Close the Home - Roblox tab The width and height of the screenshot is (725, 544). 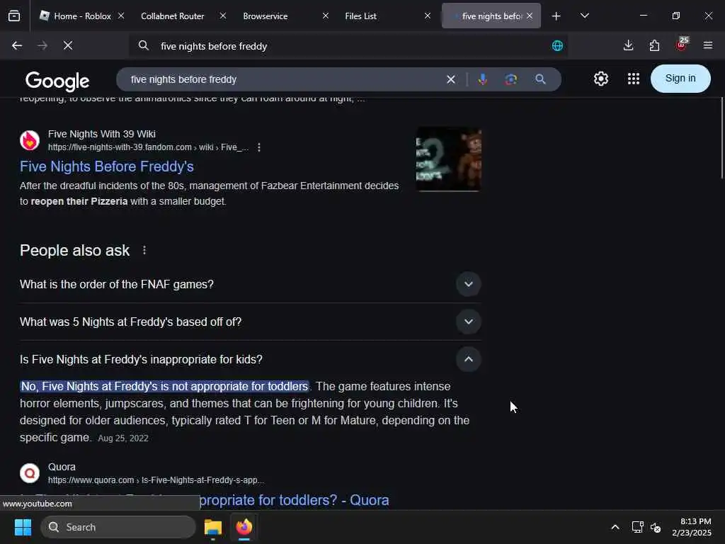(121, 16)
